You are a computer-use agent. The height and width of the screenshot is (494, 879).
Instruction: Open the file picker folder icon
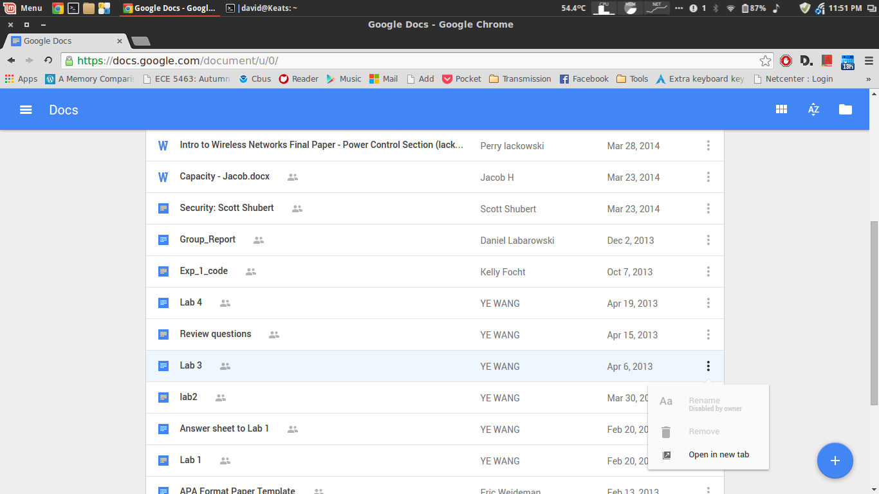[846, 109]
